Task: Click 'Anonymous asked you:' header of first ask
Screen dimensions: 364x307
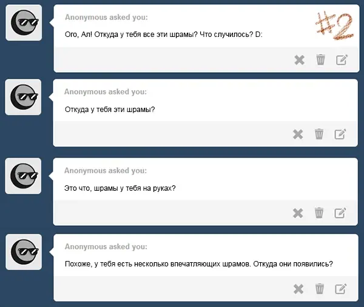Action: click(x=106, y=17)
